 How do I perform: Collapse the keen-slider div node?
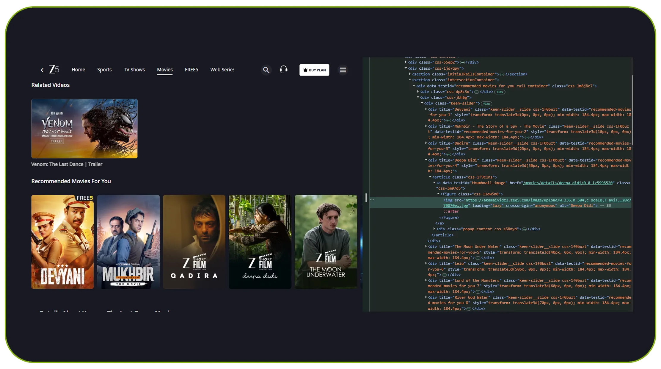click(x=422, y=103)
